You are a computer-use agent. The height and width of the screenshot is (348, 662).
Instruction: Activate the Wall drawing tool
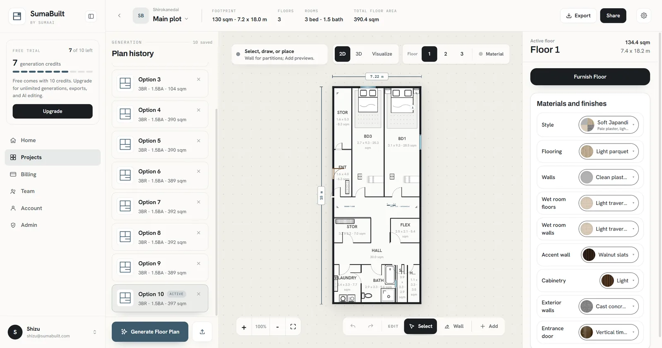click(x=454, y=326)
